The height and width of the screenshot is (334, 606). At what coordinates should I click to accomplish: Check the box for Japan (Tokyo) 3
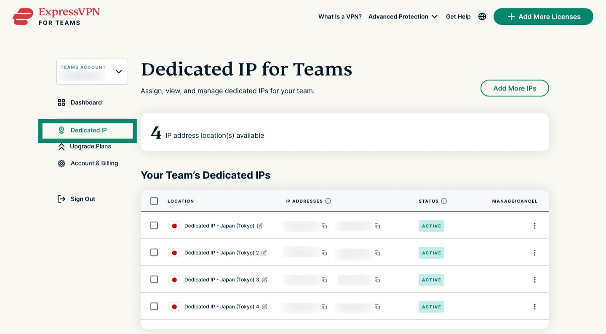(x=154, y=279)
